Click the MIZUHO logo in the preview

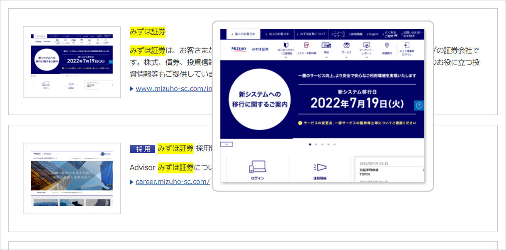pos(239,49)
